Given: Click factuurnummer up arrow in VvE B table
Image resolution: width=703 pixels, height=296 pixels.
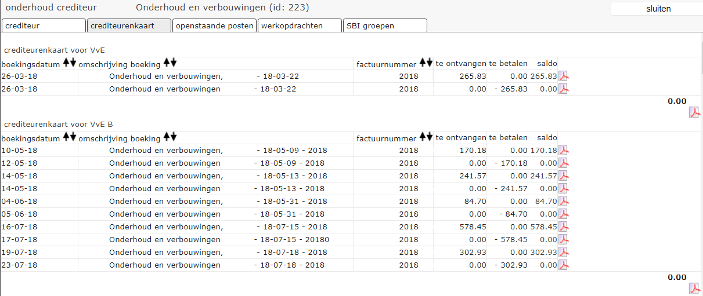Looking at the screenshot, I should pos(423,137).
